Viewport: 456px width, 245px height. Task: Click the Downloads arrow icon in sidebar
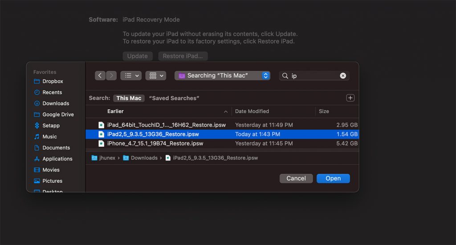(x=37, y=103)
